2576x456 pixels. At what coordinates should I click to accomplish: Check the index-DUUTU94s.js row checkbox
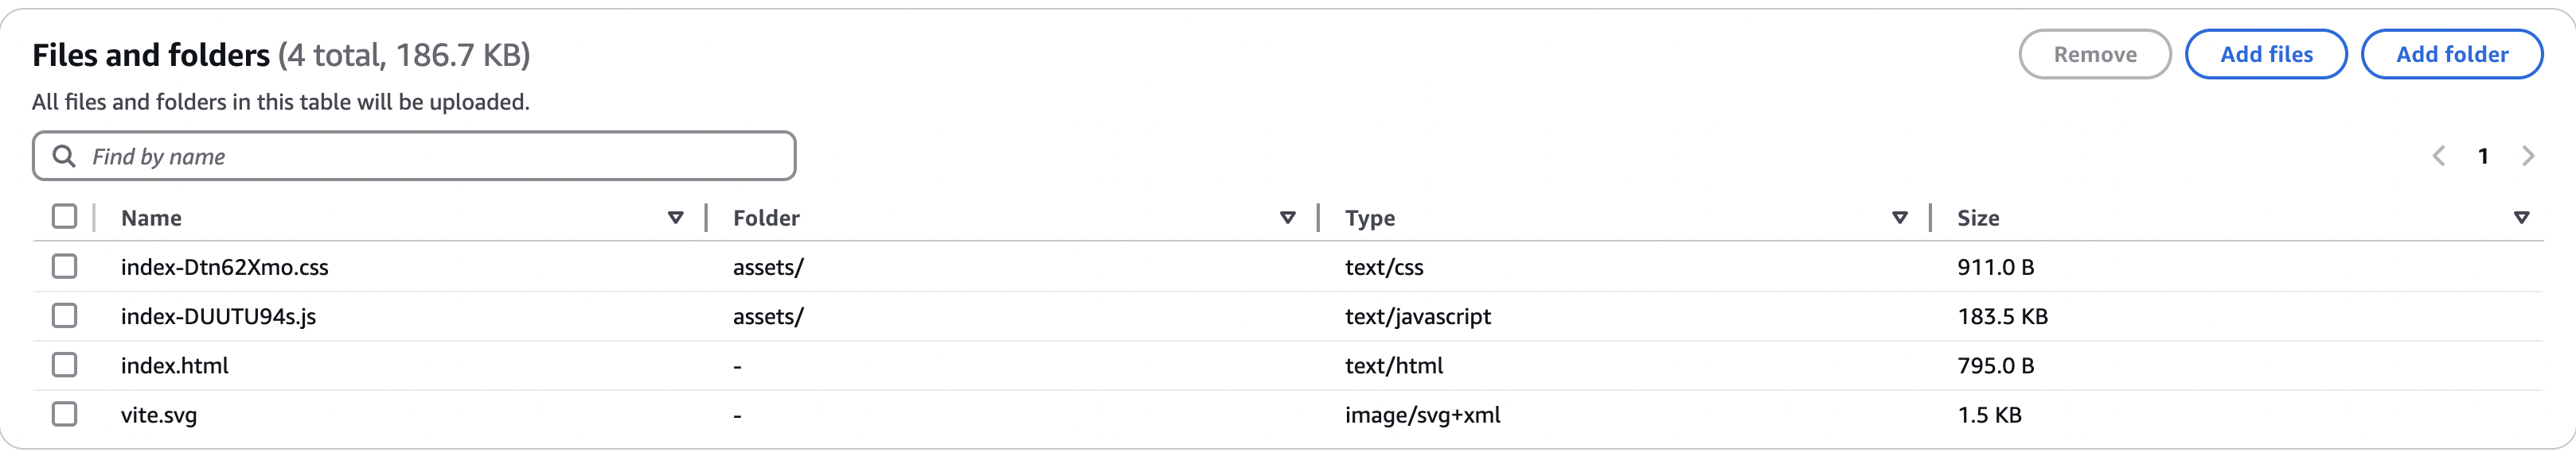[64, 315]
